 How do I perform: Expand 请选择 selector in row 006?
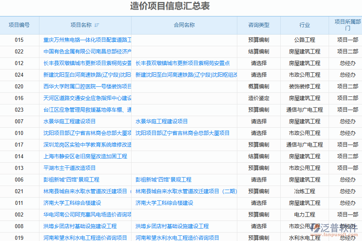pyautogui.click(x=259, y=180)
